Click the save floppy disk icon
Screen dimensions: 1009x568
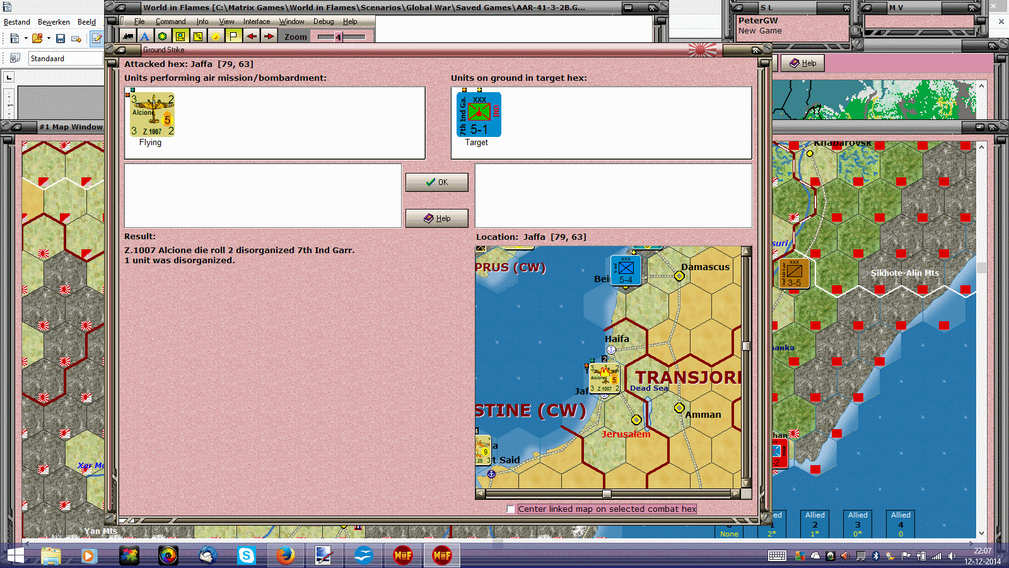point(61,38)
